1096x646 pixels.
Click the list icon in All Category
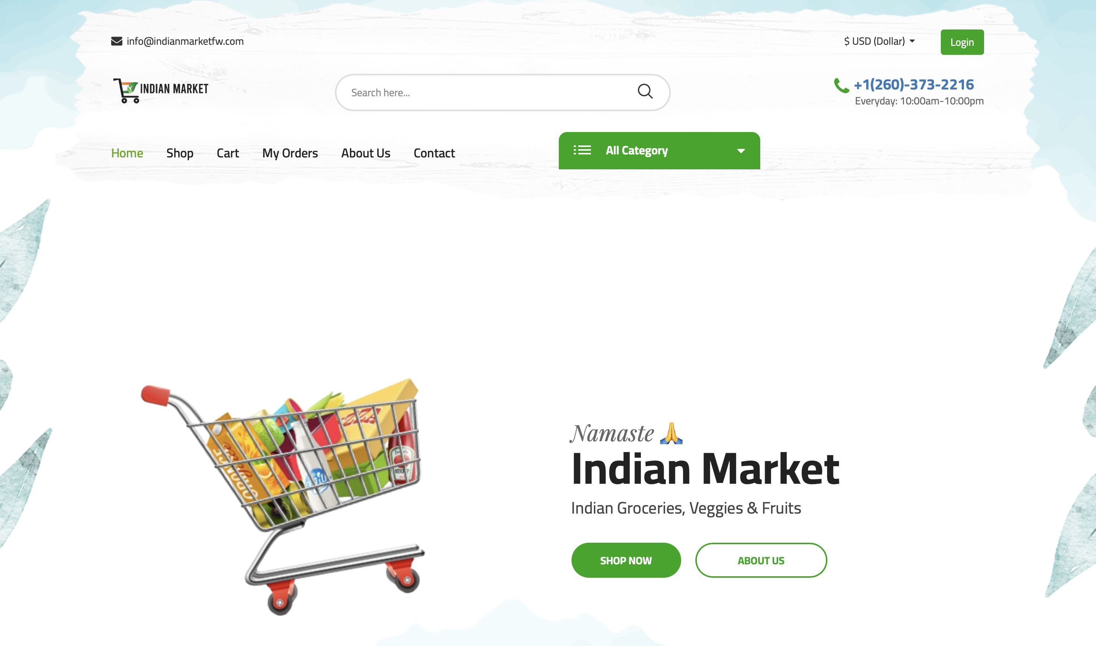pyautogui.click(x=582, y=150)
